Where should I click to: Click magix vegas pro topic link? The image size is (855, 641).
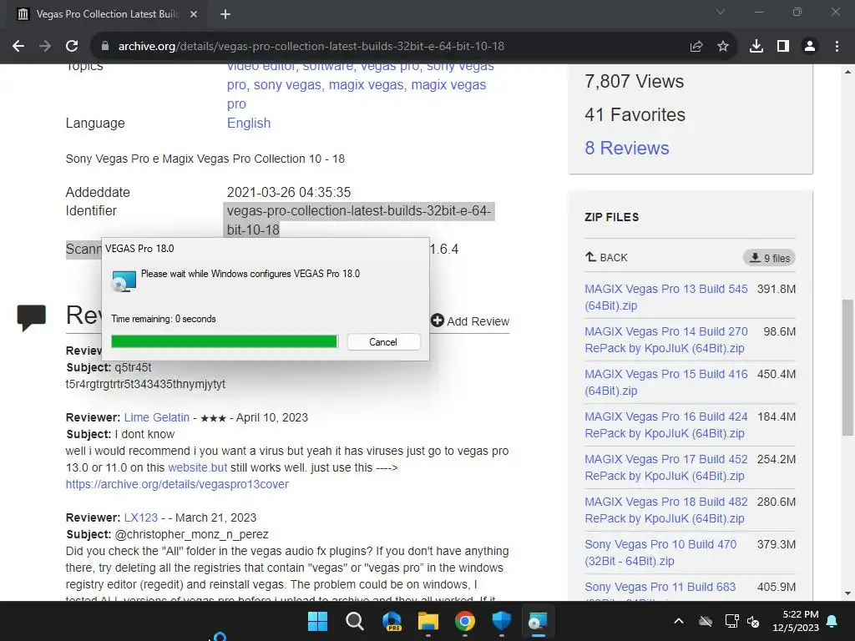click(x=448, y=85)
